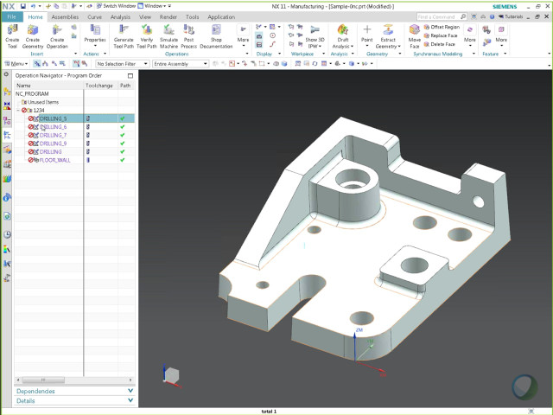Expand the Details section
This screenshot has height=415, width=553.
(74, 400)
